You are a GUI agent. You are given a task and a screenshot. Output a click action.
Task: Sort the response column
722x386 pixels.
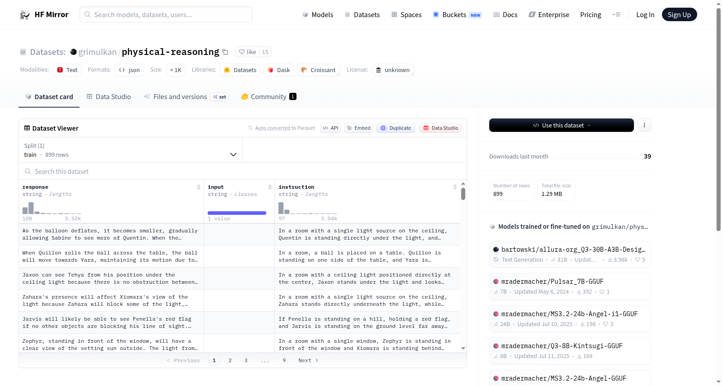[x=199, y=187]
